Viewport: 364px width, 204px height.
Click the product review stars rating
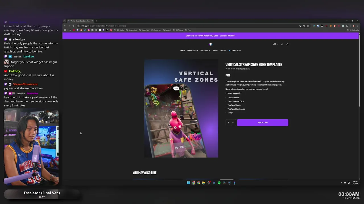231,69
